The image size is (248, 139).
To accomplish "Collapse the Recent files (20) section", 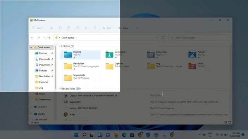I will (x=60, y=89).
